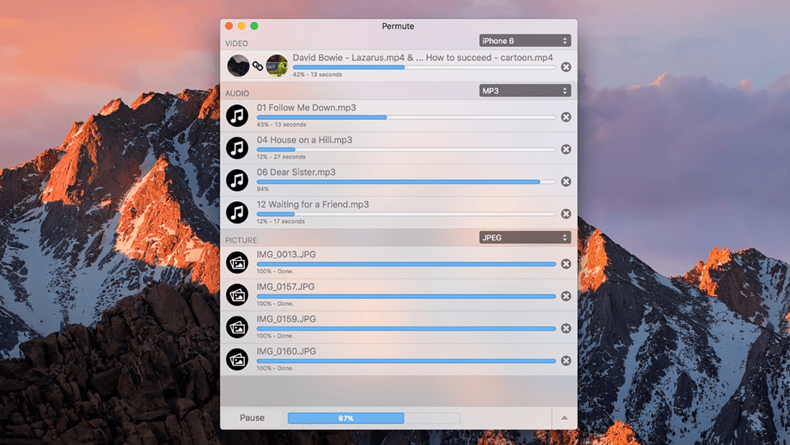
Task: Cancel the David Bowie video conversion
Action: 566,67
